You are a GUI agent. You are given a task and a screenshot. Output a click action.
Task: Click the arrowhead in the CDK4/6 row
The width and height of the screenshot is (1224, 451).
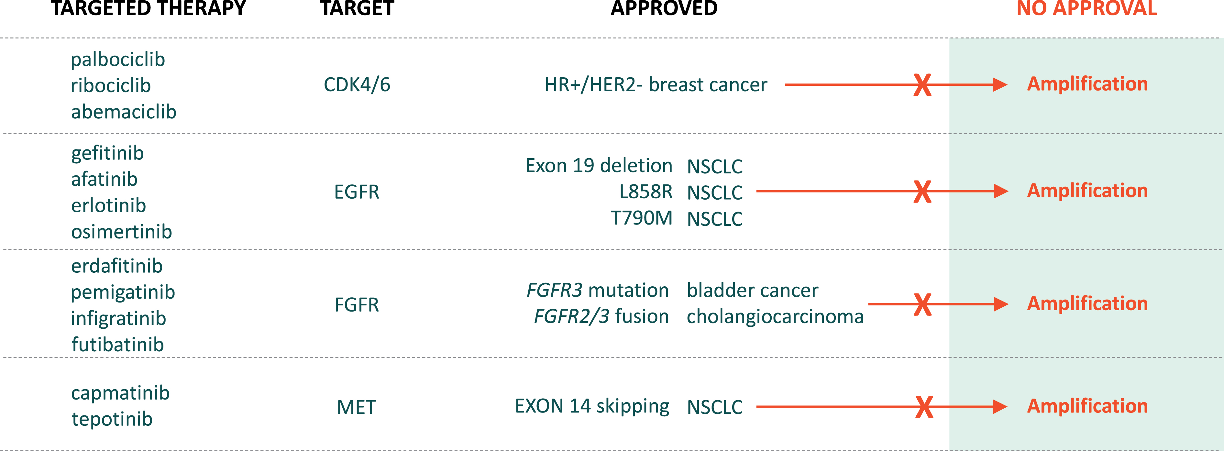1000,85
